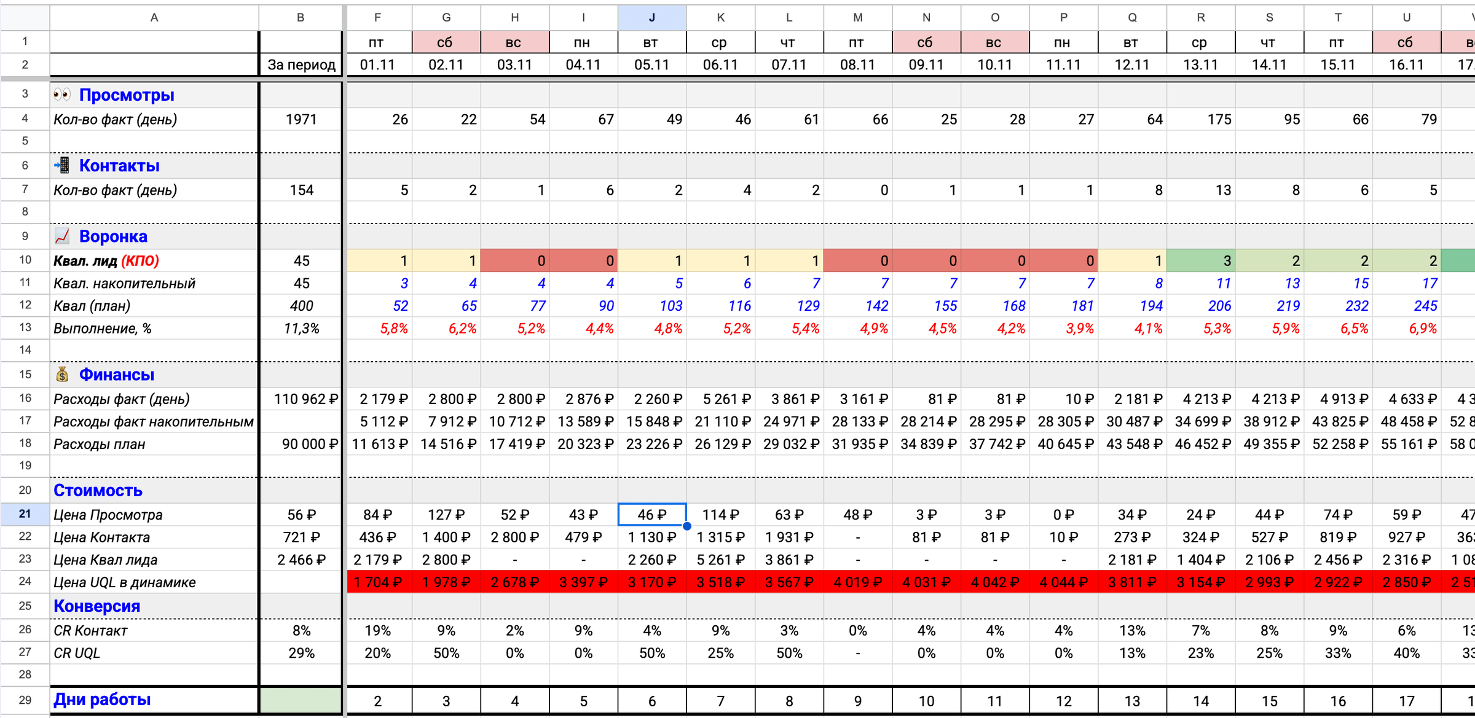Select row 21 header
Image resolution: width=1475 pixels, height=718 pixels.
(25, 514)
